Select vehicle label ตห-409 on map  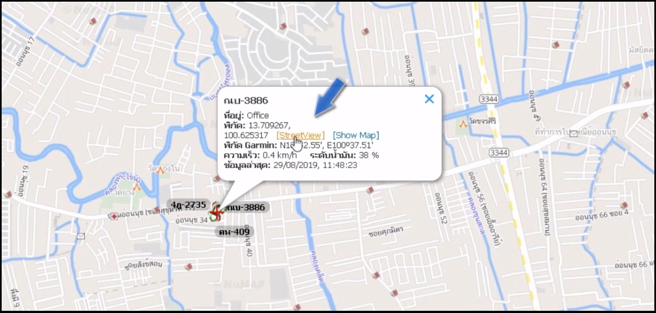tap(234, 232)
